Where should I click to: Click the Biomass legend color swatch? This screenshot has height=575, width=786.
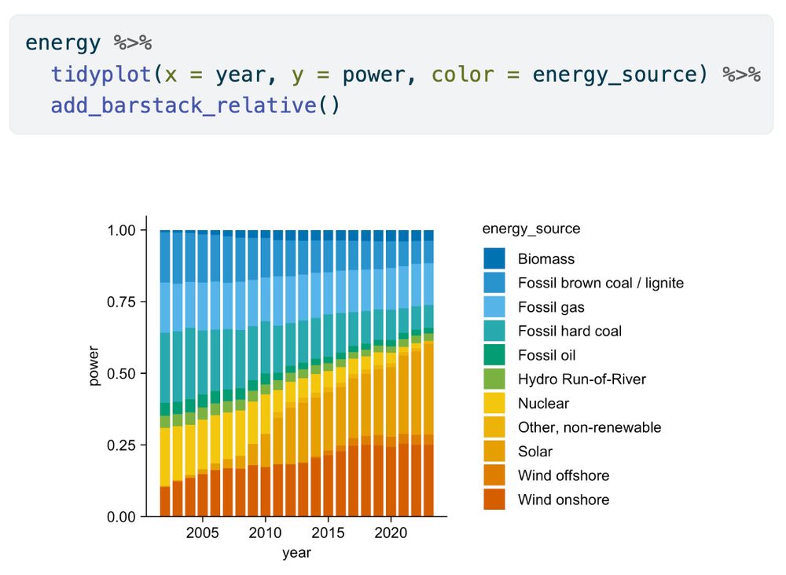(494, 258)
